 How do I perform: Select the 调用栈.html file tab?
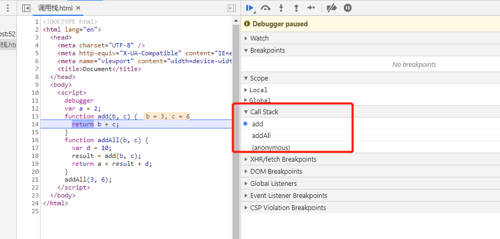[x=55, y=8]
